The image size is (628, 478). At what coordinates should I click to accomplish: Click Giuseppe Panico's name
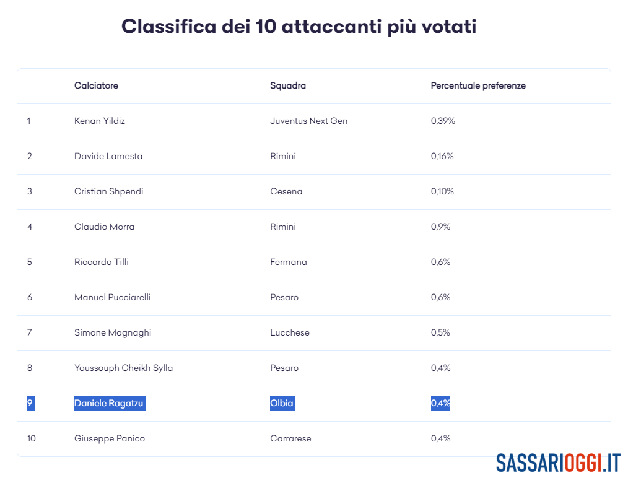tap(110, 438)
